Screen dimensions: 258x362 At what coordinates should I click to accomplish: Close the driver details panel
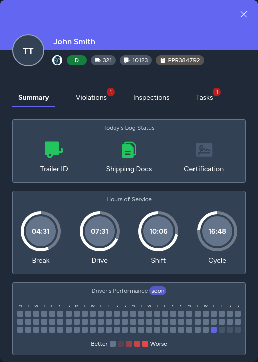click(x=244, y=14)
